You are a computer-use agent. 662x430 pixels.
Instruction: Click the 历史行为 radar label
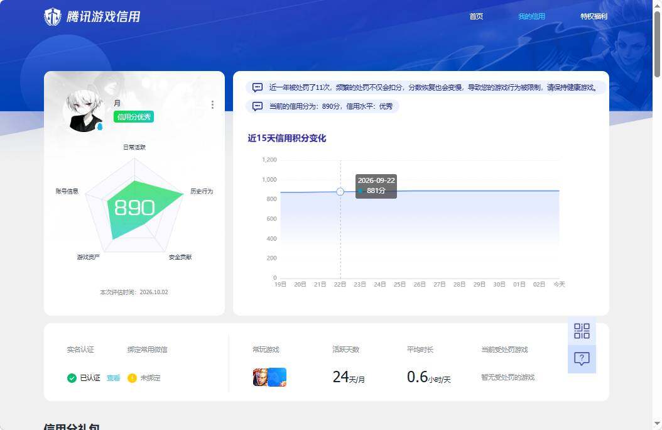pyautogui.click(x=202, y=191)
